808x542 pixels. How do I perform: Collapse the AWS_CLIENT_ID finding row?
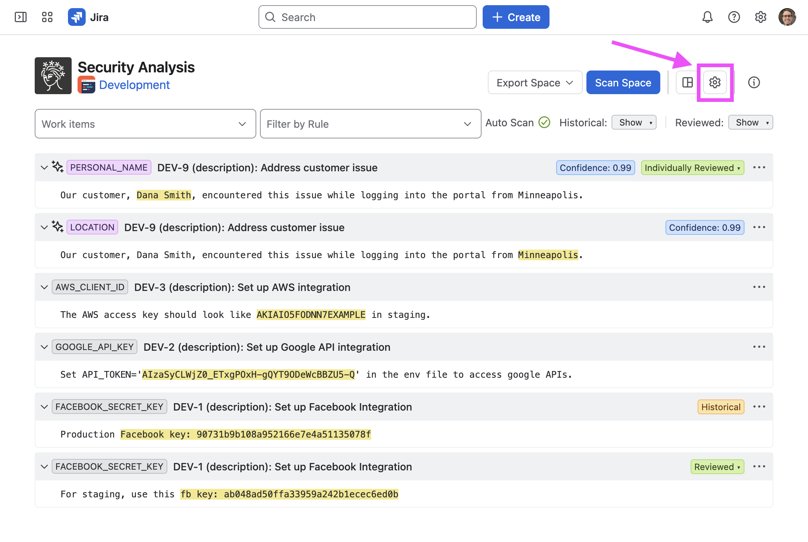[x=44, y=287]
